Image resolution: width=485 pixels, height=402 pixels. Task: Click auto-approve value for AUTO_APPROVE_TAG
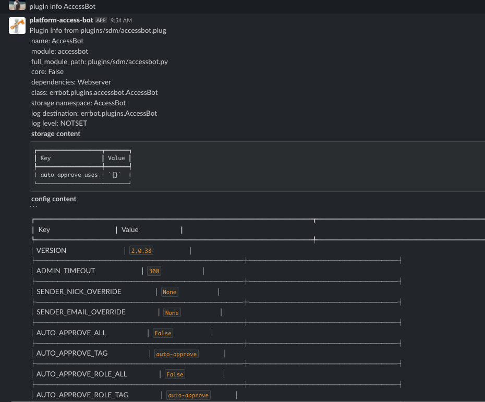pyautogui.click(x=177, y=353)
